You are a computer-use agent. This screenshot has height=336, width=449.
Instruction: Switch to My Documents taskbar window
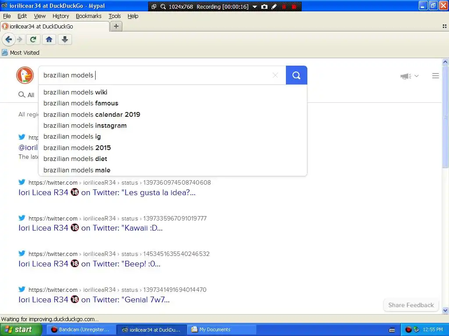click(x=221, y=330)
